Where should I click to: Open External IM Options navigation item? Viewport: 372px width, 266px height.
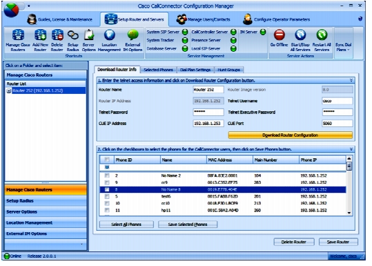point(46,234)
